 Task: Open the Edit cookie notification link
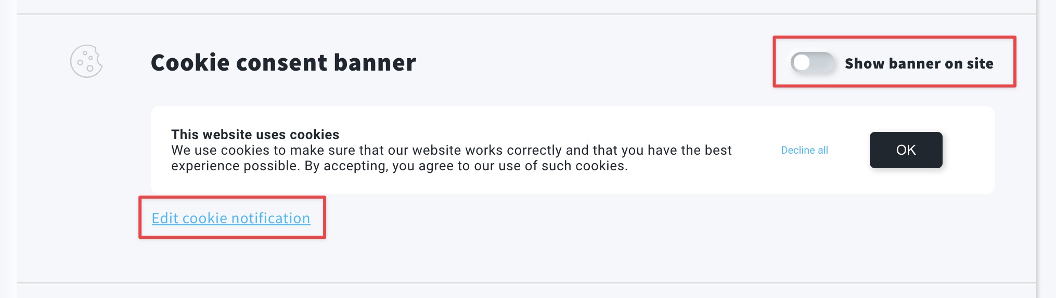coord(231,218)
